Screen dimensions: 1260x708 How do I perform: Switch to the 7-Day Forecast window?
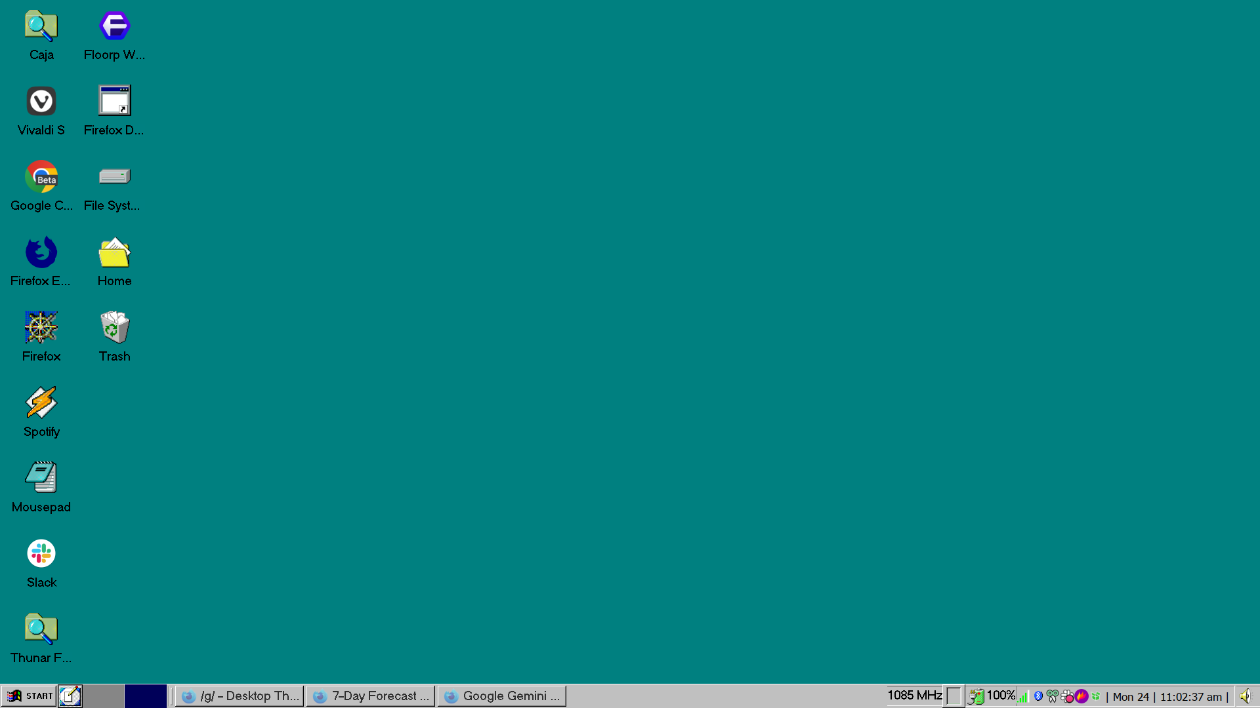(x=371, y=696)
